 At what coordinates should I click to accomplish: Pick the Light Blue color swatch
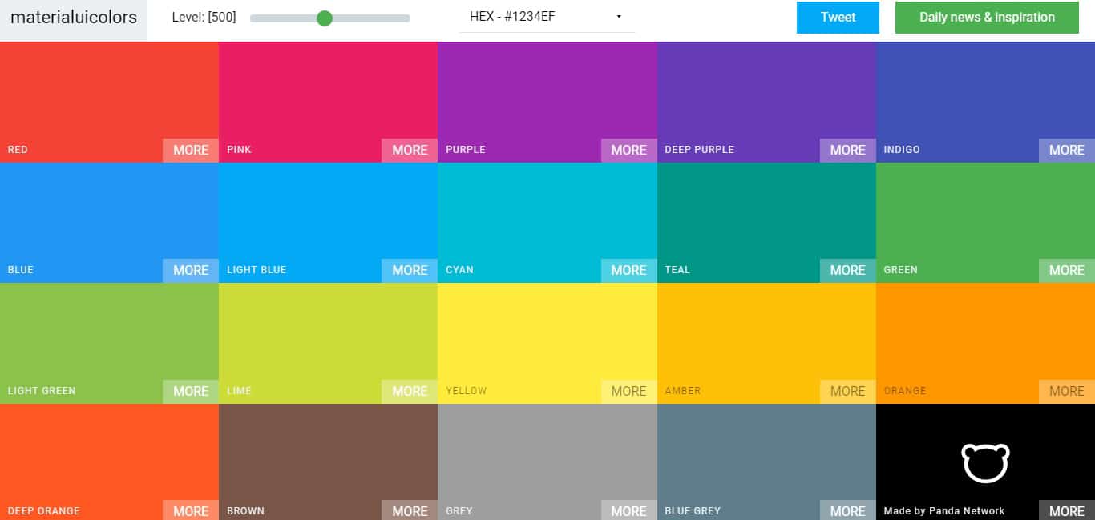[328, 223]
